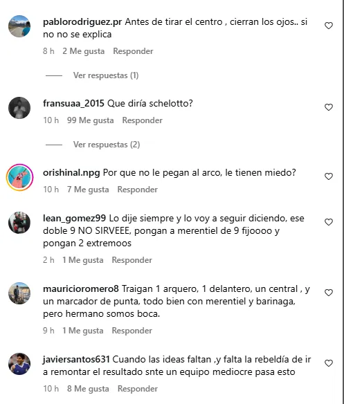Expand Ver respuestas (2) under fransuaa_2015
Image resolution: width=344 pixels, height=404 pixels.
pos(107,145)
